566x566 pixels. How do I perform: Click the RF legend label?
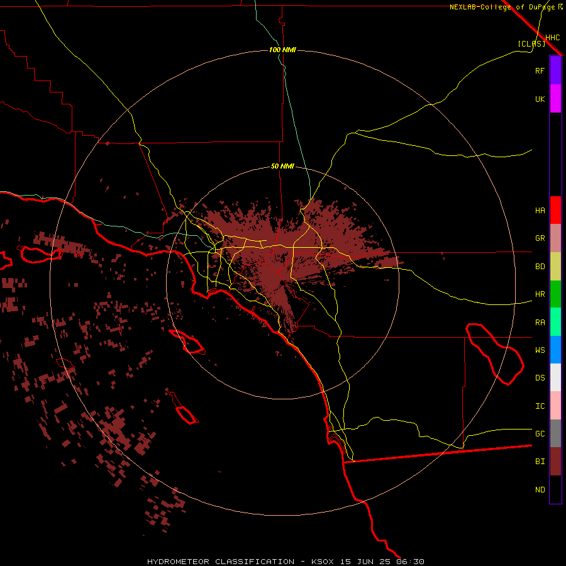(540, 70)
